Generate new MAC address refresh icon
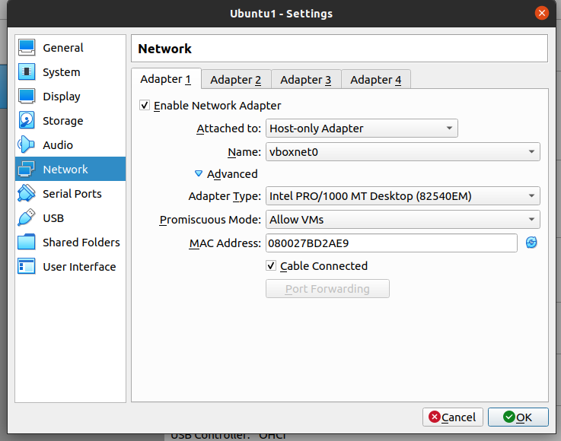 [x=531, y=243]
